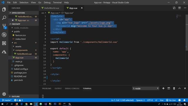Click Spaces: 2 indentation setting

[x=140, y=100]
